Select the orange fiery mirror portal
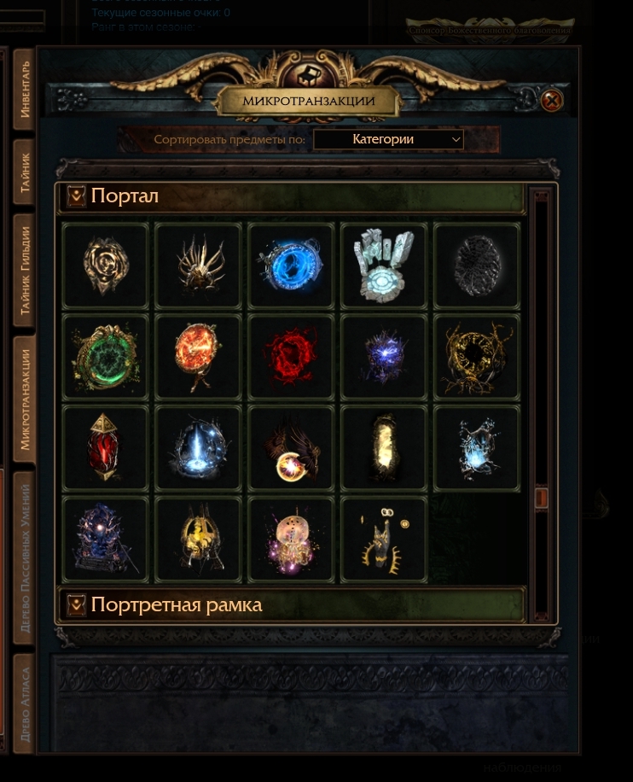Image resolution: width=633 pixels, height=782 pixels. 198,357
